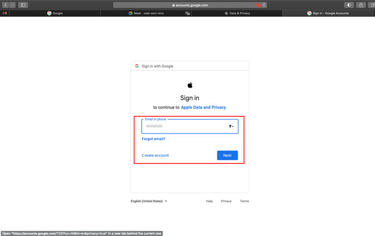Open the Privacy footer link
This screenshot has height=236, width=375.
226,201
